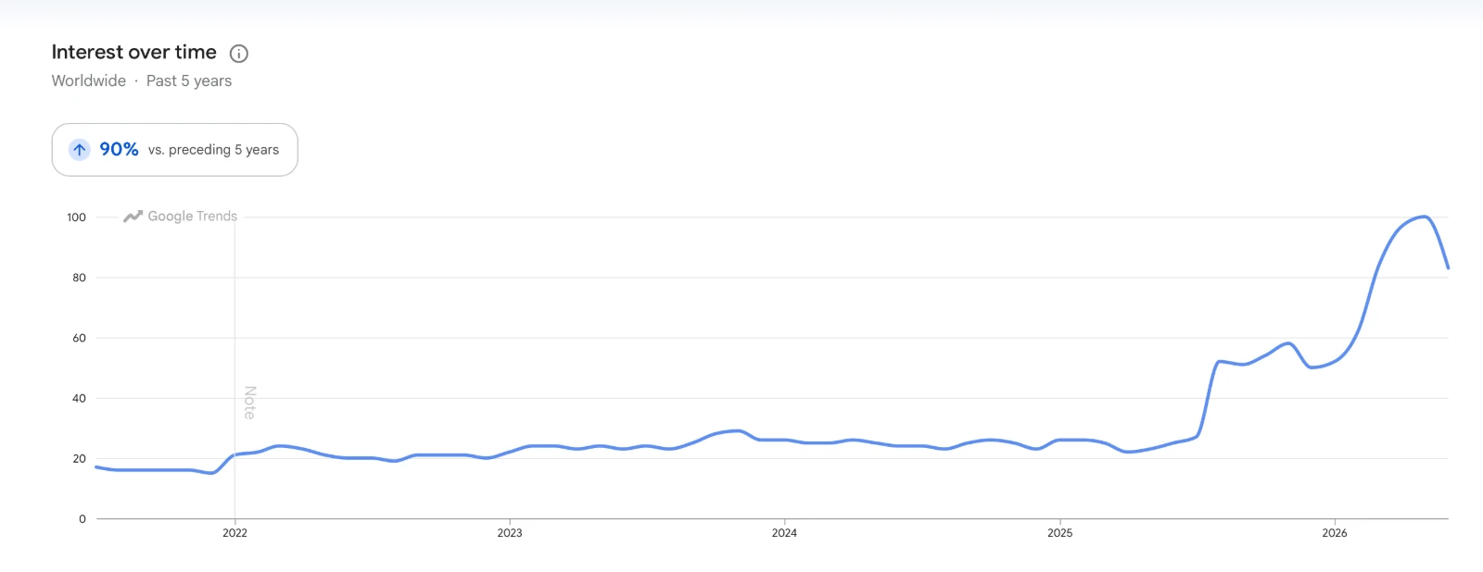This screenshot has width=1483, height=572.
Task: Click the 20 y-axis value
Action: click(x=79, y=458)
